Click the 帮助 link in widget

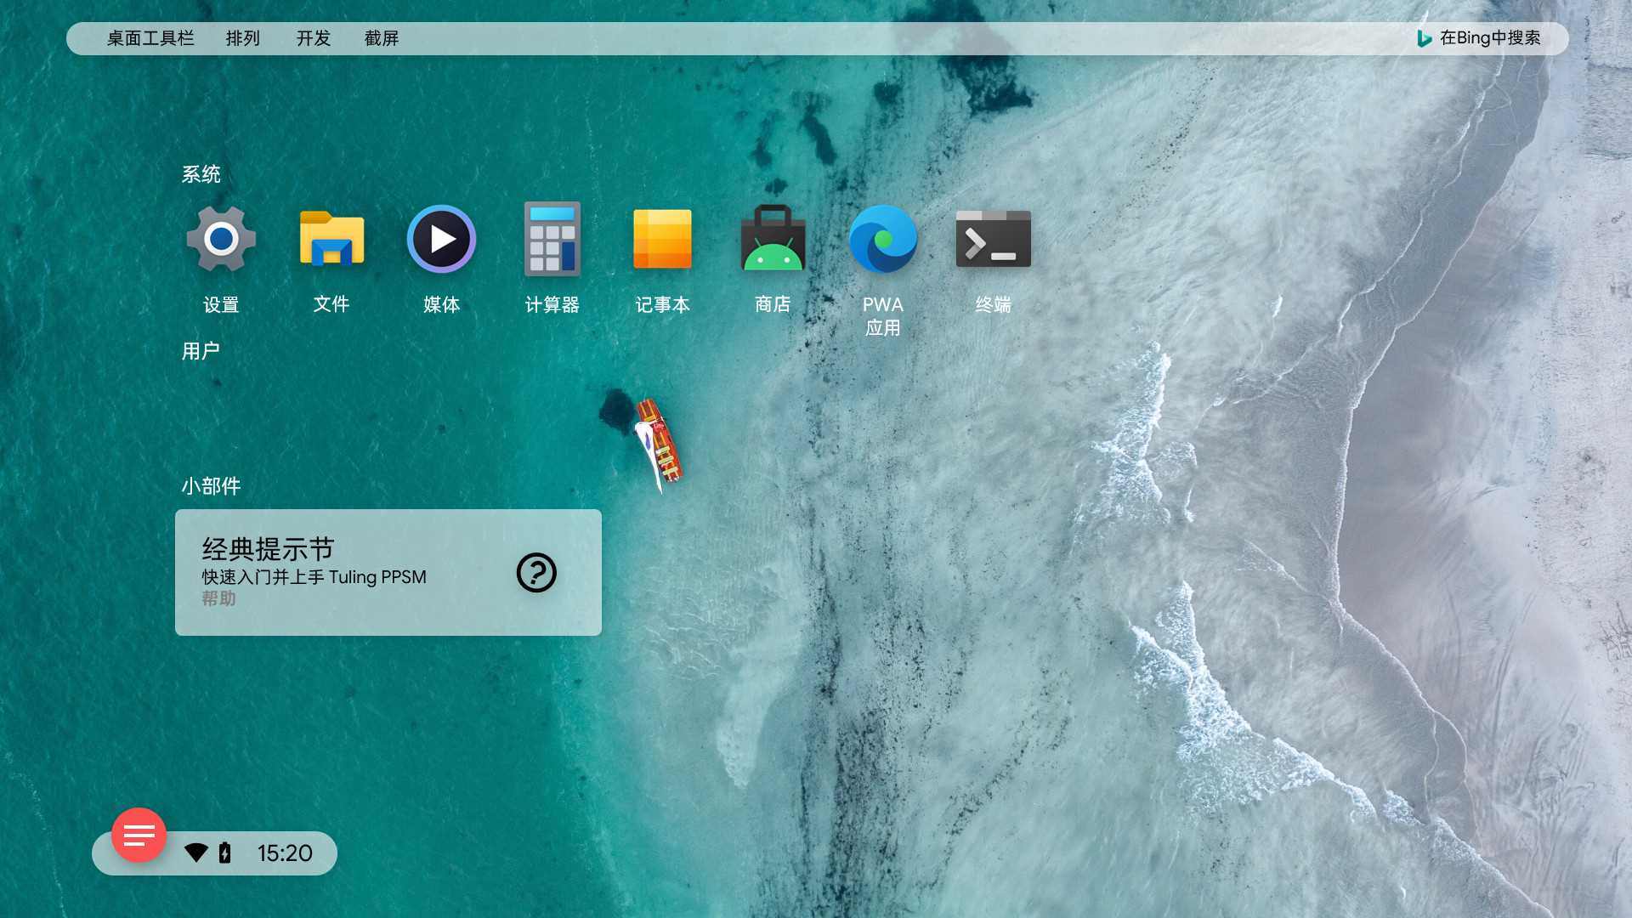coord(218,598)
